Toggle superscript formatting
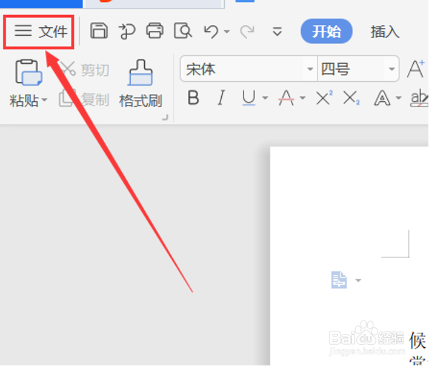The height and width of the screenshot is (366, 429). point(325,98)
